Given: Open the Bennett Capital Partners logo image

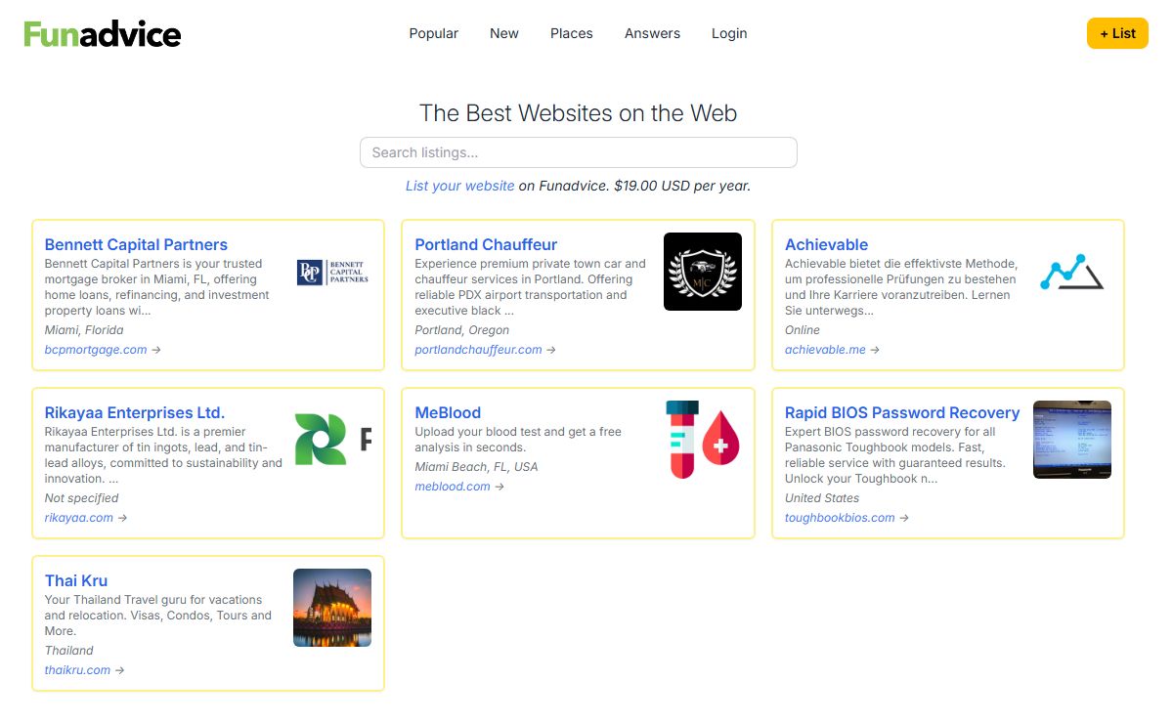Looking at the screenshot, I should (x=332, y=272).
